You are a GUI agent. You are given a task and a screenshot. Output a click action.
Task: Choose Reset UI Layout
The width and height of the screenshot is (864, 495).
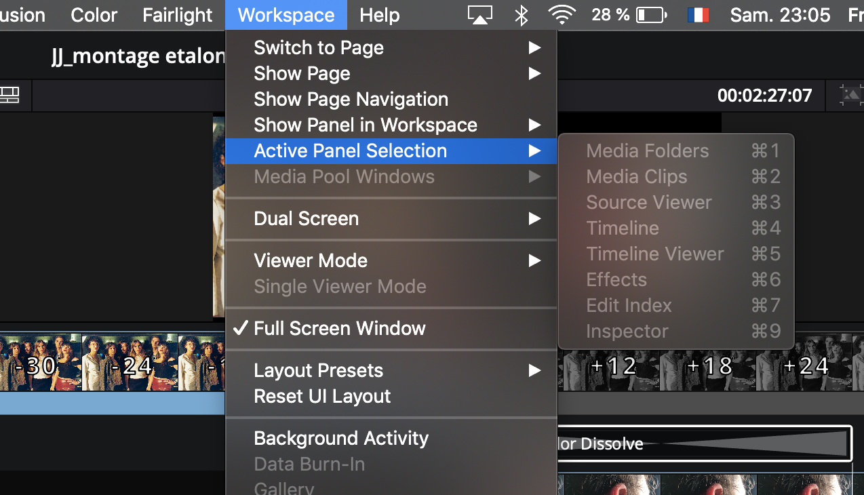(x=322, y=396)
